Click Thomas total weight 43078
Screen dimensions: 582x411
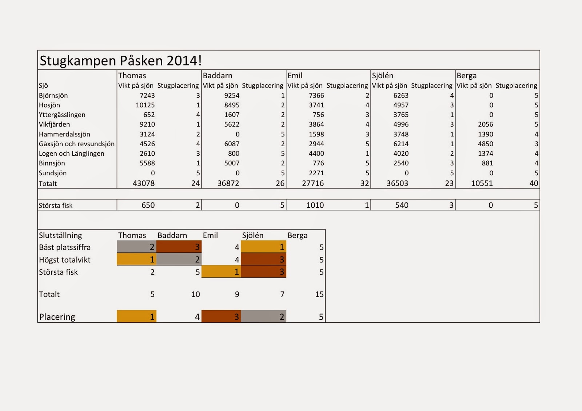144,183
